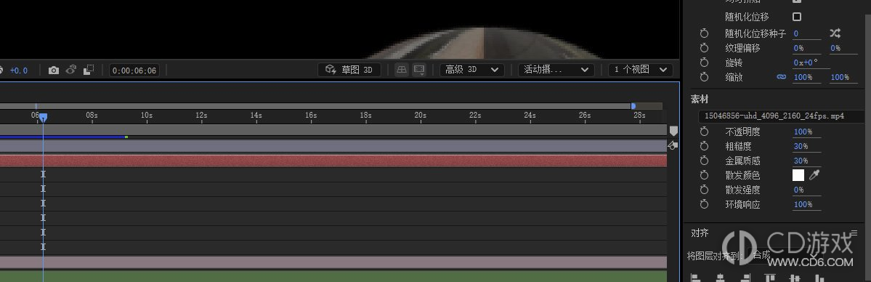Click the 不透明度 stopwatch icon

pyautogui.click(x=705, y=132)
